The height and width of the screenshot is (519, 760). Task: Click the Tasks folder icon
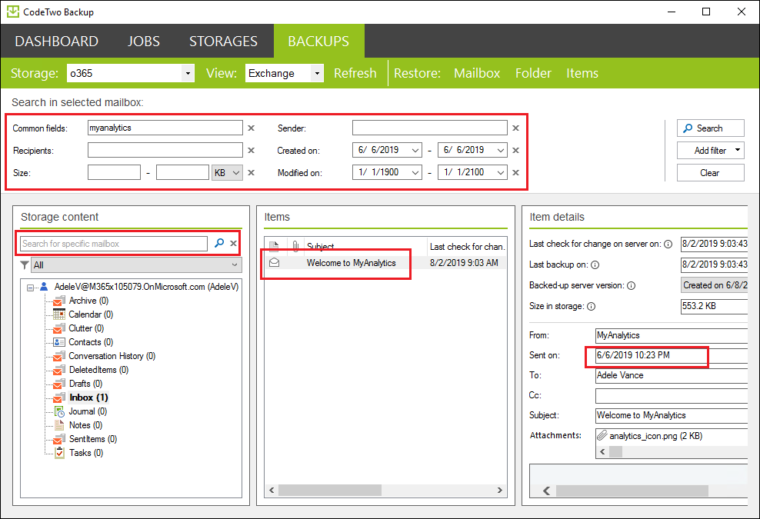59,453
